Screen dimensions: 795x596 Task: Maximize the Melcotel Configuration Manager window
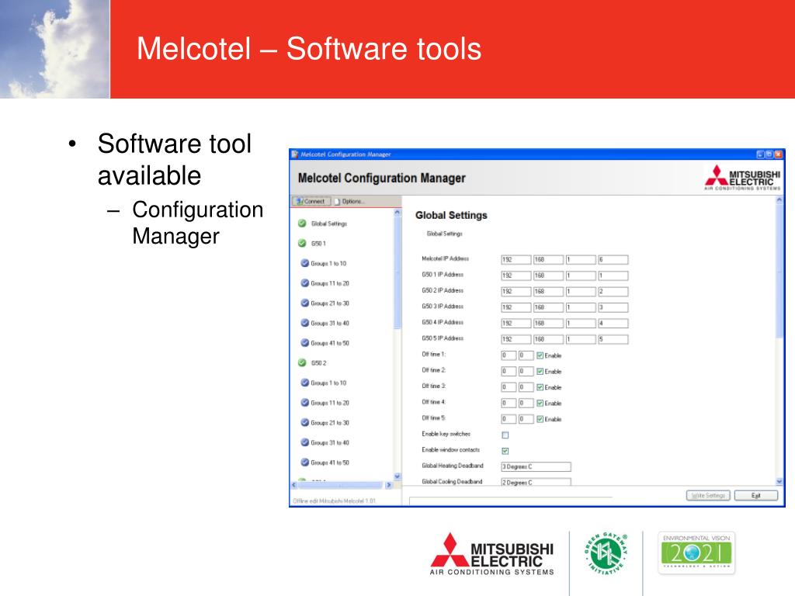tap(769, 154)
